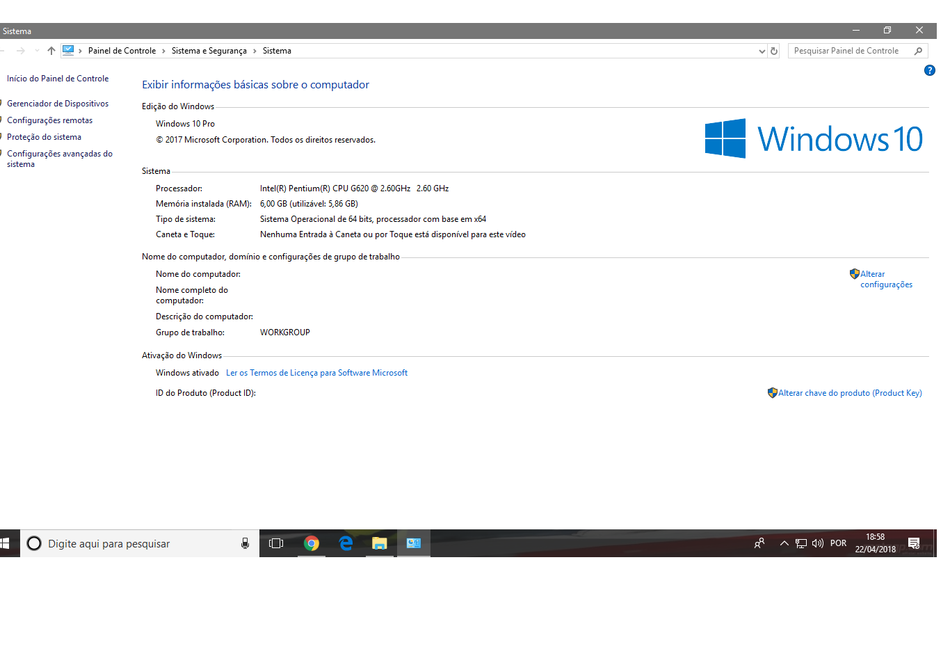Click the forward navigation arrow
Image resolution: width=950 pixels, height=649 pixels.
(x=21, y=51)
